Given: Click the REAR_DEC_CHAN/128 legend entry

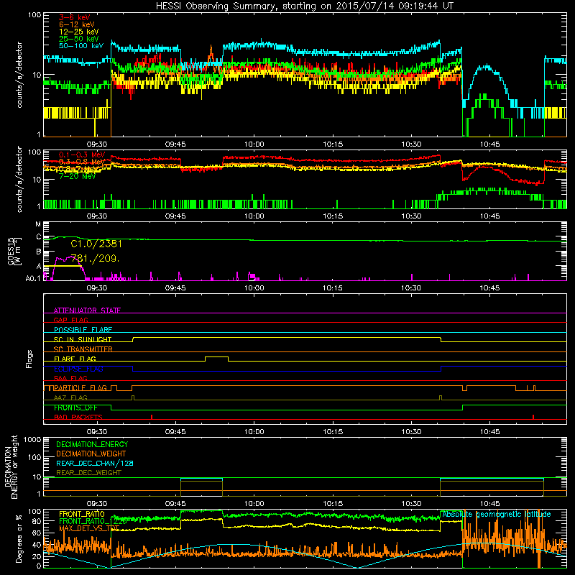Looking at the screenshot, I should [x=95, y=463].
